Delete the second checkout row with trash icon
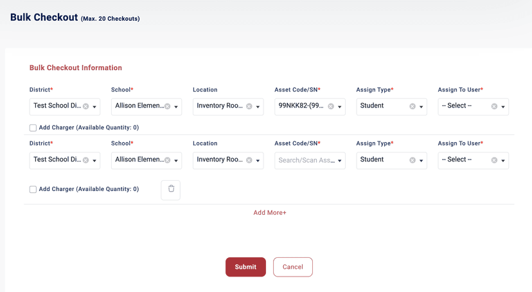 171,189
